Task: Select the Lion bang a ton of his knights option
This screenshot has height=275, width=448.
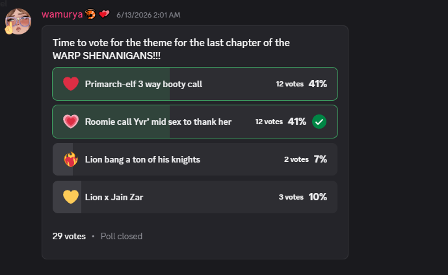Action: click(x=195, y=159)
